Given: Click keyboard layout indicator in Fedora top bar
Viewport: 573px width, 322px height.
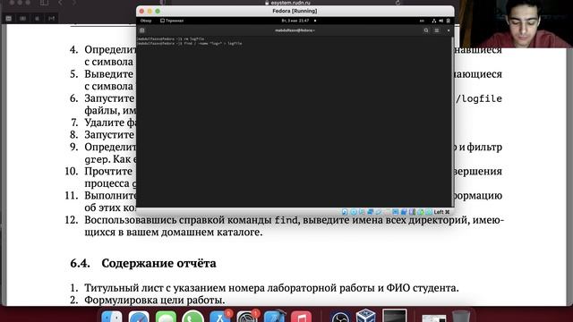Looking at the screenshot, I should click(x=422, y=21).
